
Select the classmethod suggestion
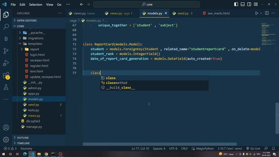pos(154,83)
